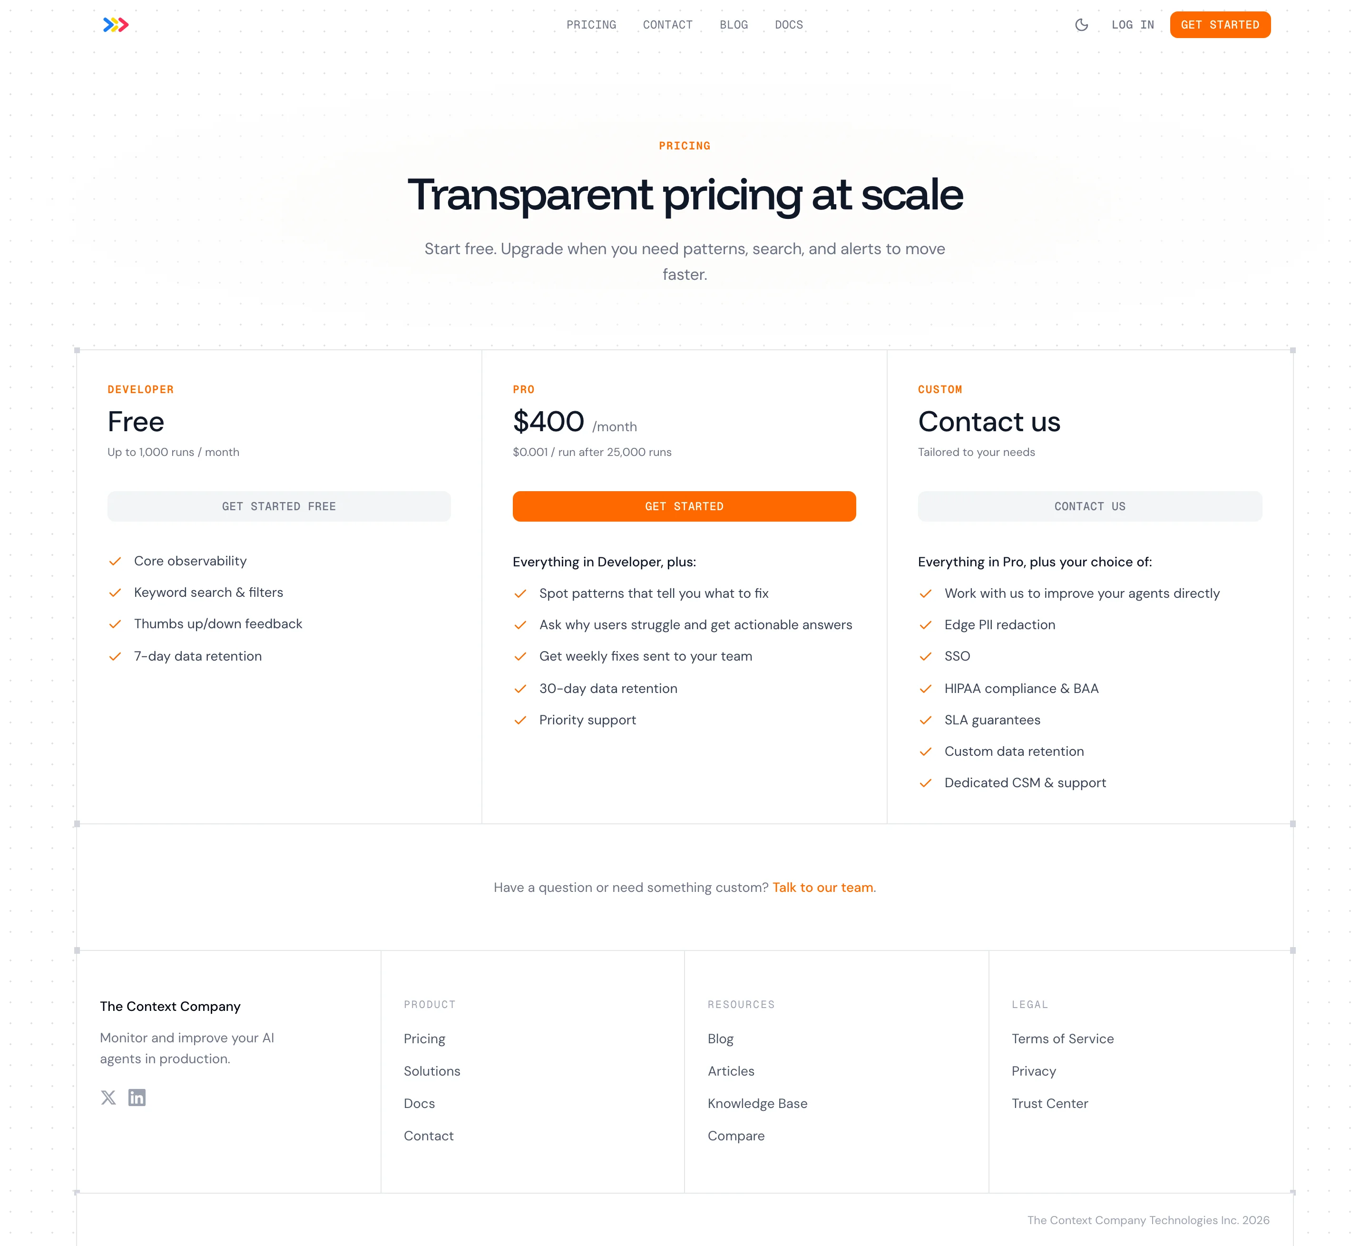Open Knowledge Base footer link

coord(757,1103)
